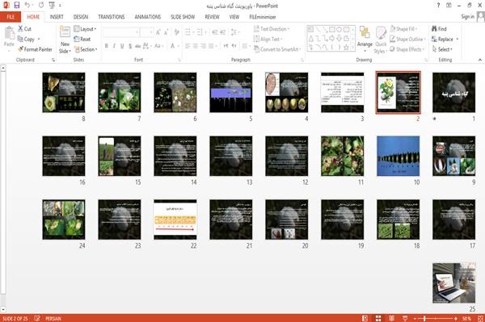The height and width of the screenshot is (322, 485).
Task: Open the Text Direction dropdown
Action: coord(272,29)
